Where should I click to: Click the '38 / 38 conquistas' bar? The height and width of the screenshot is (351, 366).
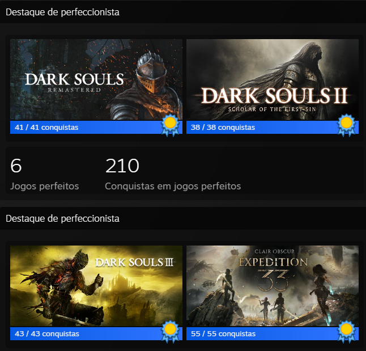273,128
